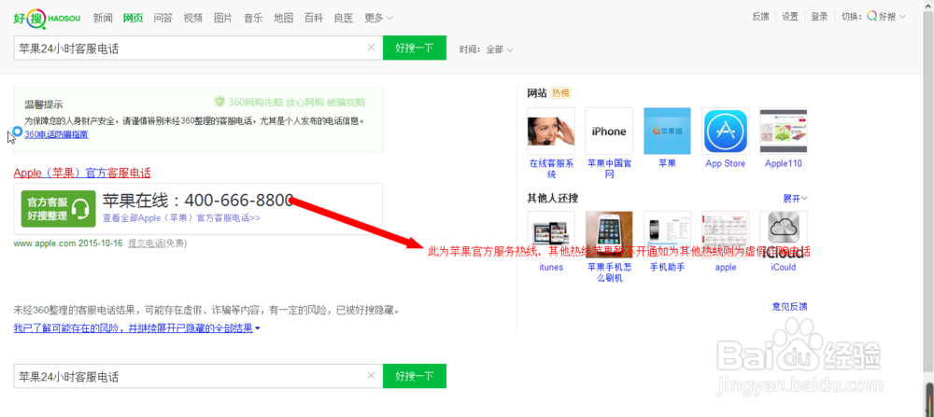
Task: Open the itunes devices thumbnail
Action: (x=551, y=235)
